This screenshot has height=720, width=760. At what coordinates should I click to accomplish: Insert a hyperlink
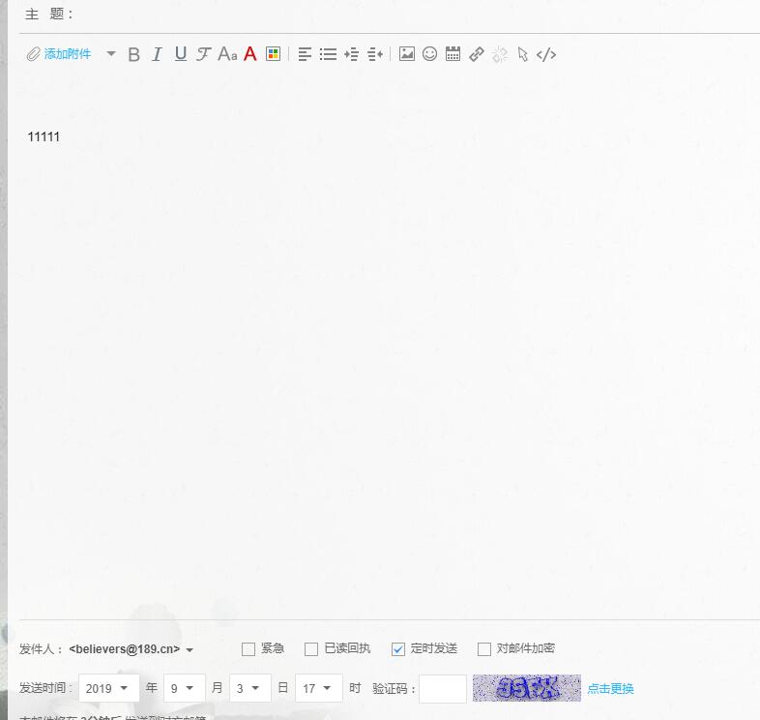(477, 54)
